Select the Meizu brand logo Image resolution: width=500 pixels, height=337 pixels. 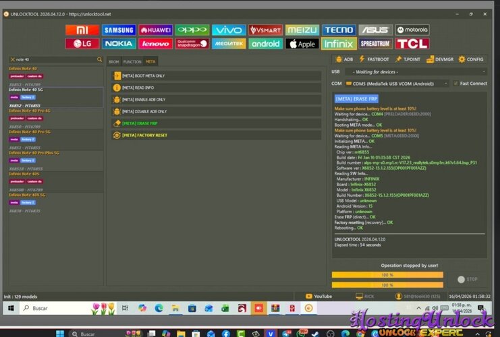point(302,30)
